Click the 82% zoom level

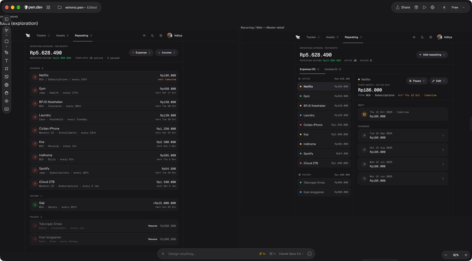coord(455,255)
